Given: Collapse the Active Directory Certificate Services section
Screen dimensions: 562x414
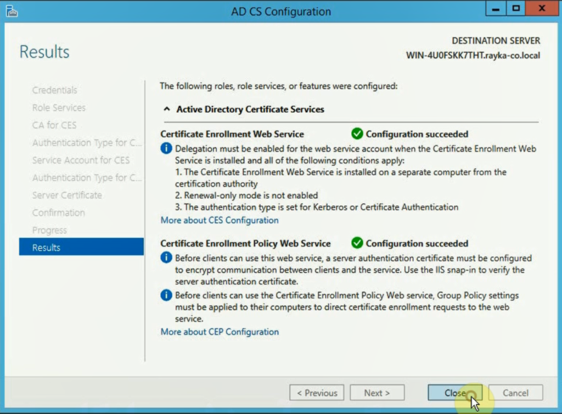Looking at the screenshot, I should pos(167,109).
